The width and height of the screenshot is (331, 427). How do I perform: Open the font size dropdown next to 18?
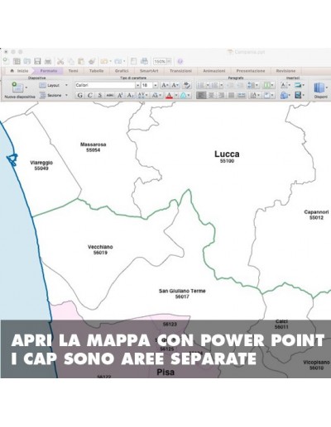point(156,85)
